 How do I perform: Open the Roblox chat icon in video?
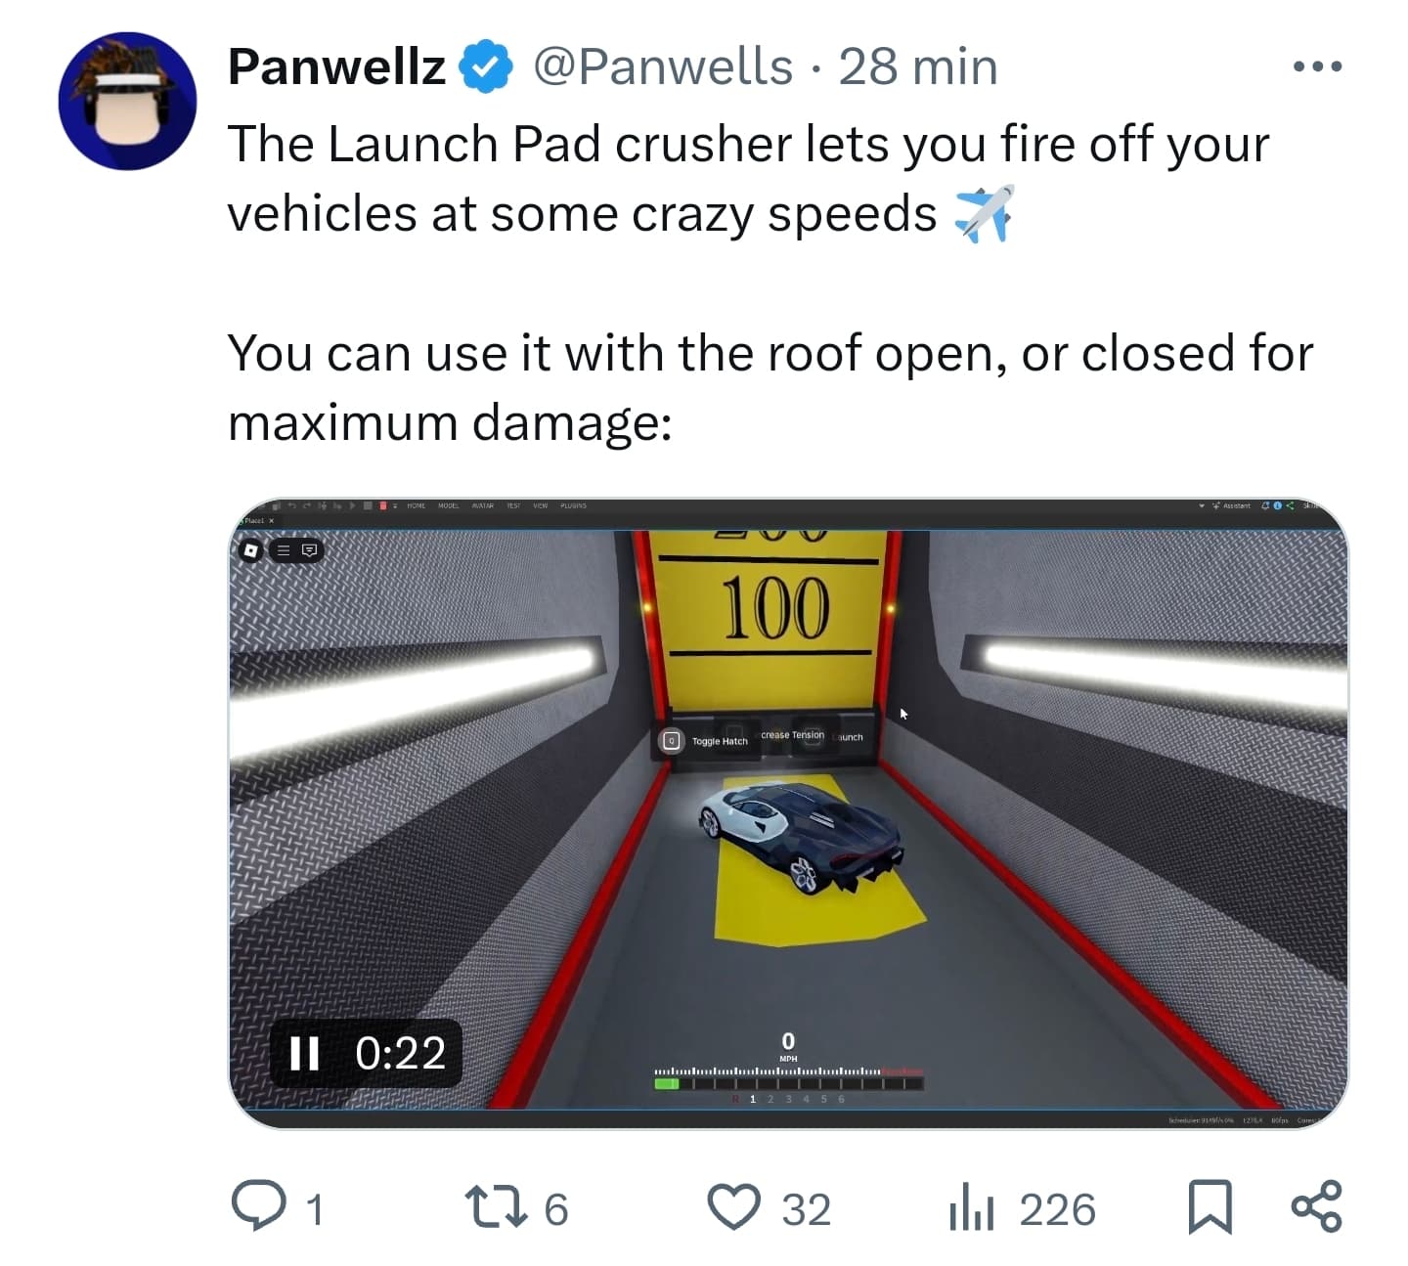coord(309,550)
